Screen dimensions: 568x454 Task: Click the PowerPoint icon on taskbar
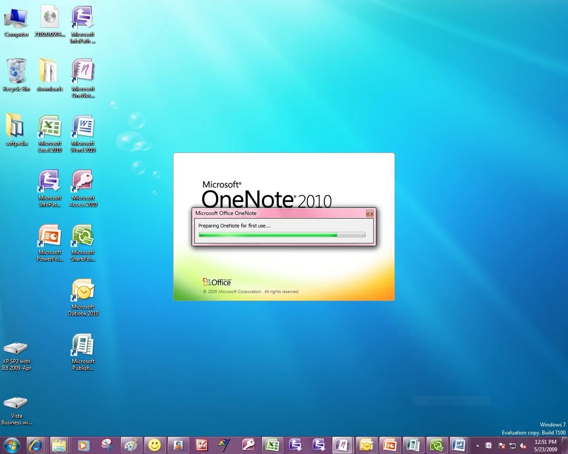390,445
